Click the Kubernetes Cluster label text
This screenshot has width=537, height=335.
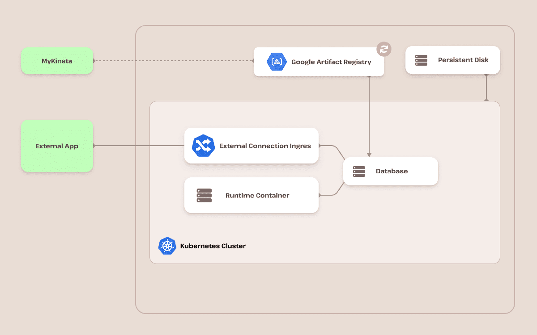point(213,245)
